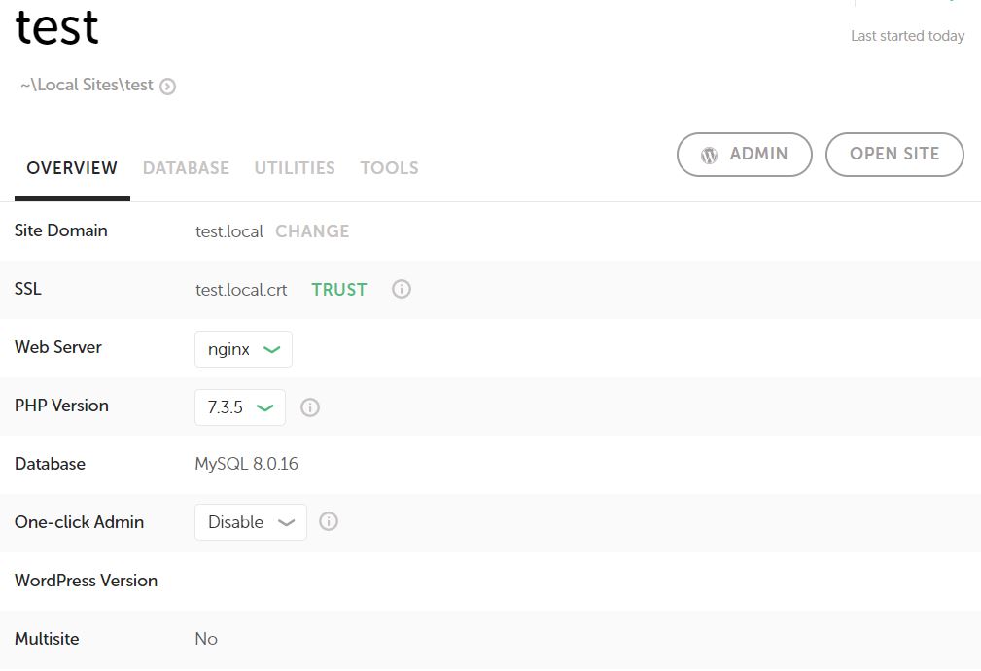
Task: Click the Open Site button
Action: click(x=894, y=154)
